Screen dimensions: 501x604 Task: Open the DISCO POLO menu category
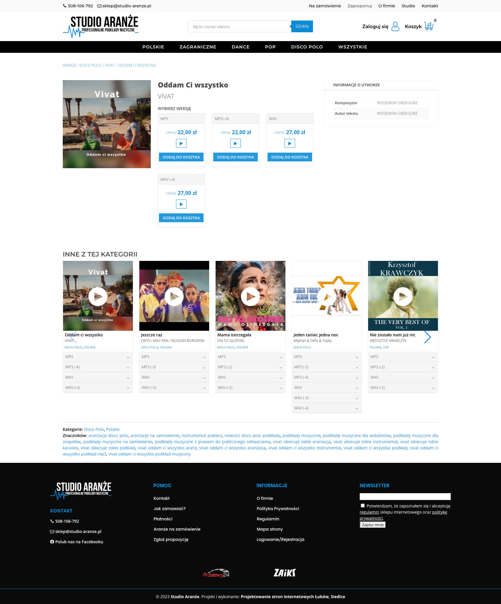click(x=307, y=47)
